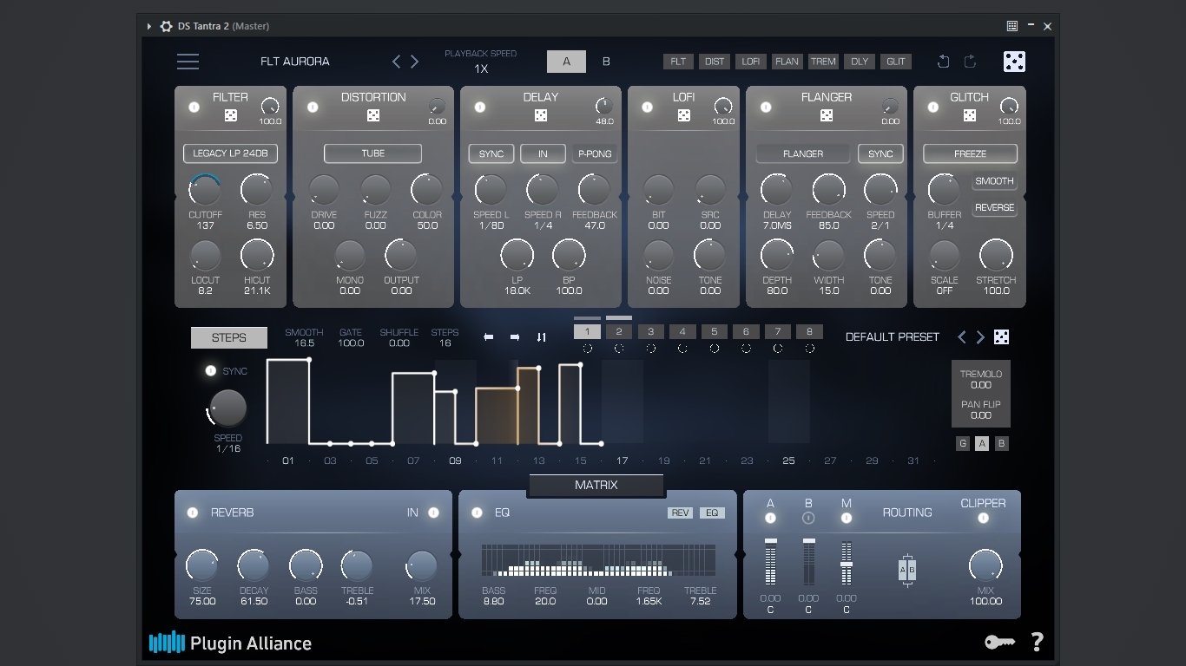Toggle the Filter module power
Viewport: 1186px width, 666px height.
pos(194,108)
